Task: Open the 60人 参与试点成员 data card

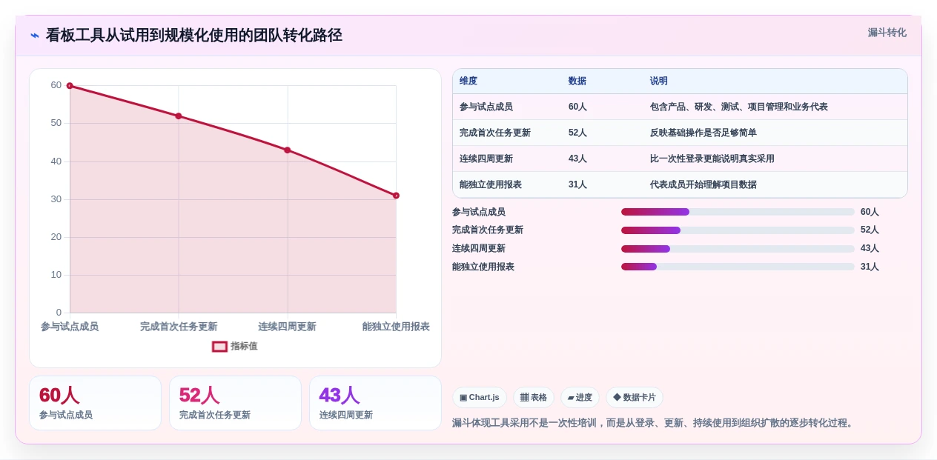Action: 95,403
